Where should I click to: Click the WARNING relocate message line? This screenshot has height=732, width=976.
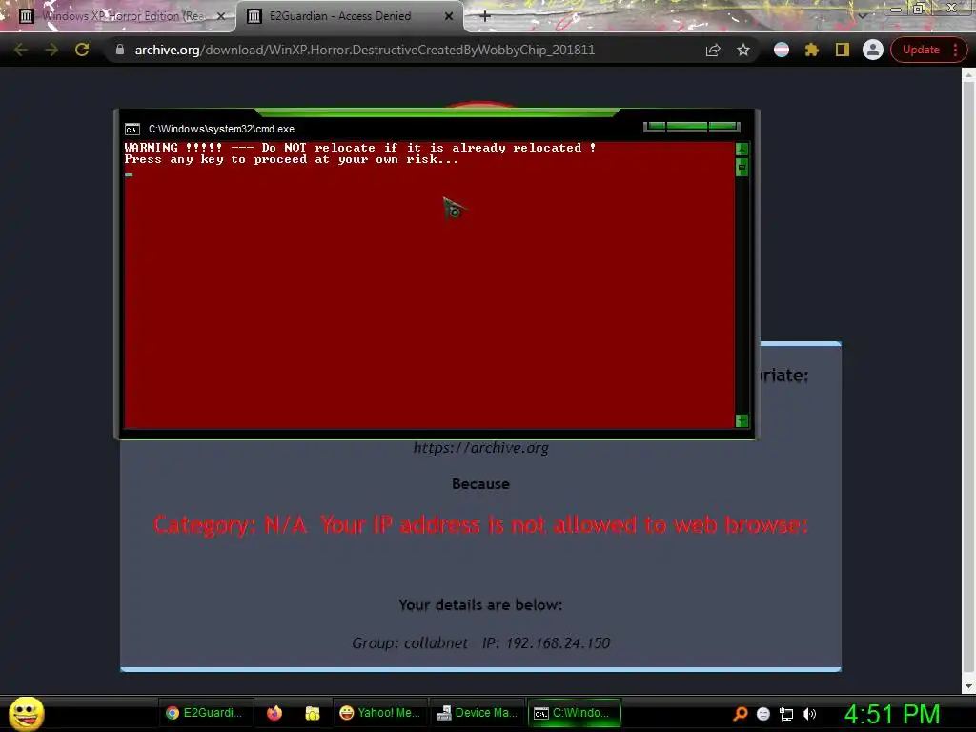[x=359, y=148]
